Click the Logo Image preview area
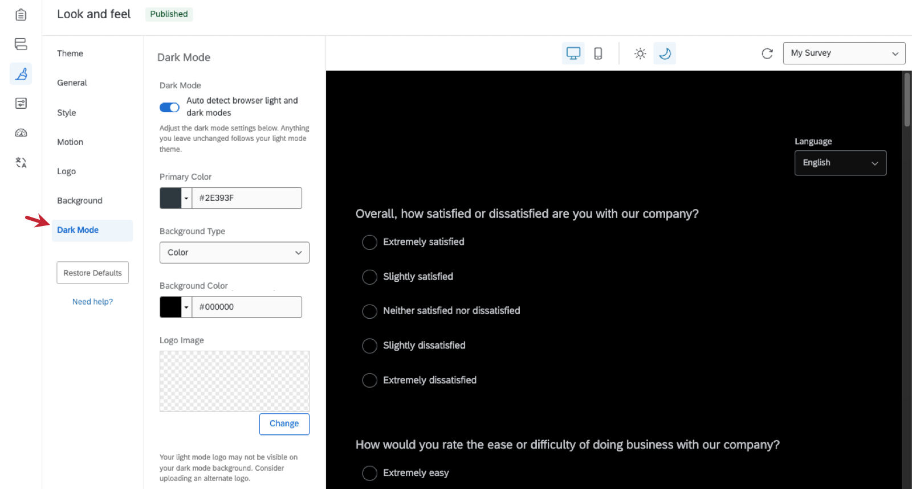 234,381
